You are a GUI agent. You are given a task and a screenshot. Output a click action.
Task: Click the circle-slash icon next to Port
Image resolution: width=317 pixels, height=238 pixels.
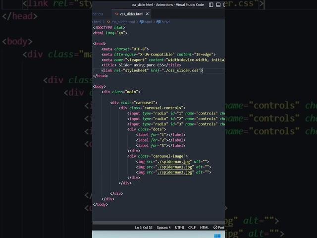[x=215, y=228]
